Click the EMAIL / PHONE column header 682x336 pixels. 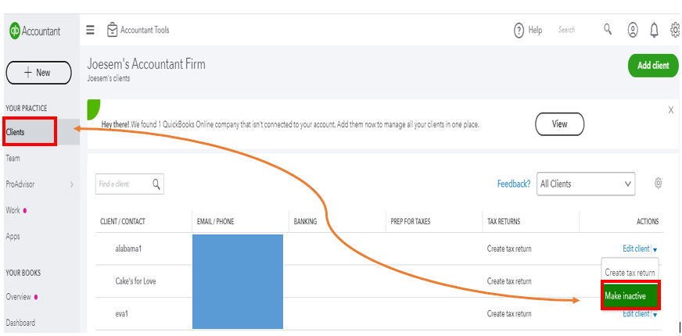[215, 222]
